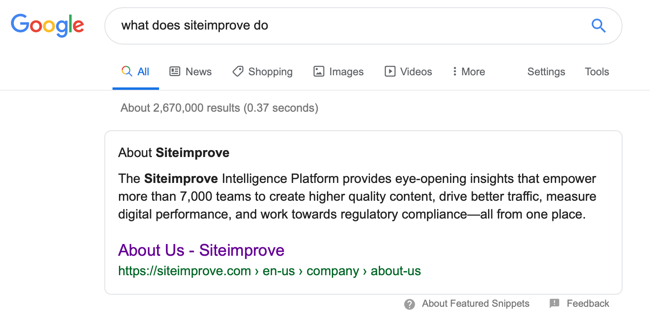Expand the Tools options
This screenshot has width=650, height=327.
click(597, 72)
